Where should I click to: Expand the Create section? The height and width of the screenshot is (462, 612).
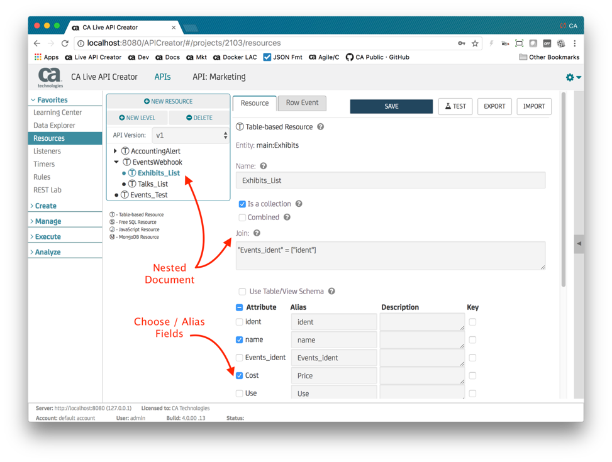44,206
